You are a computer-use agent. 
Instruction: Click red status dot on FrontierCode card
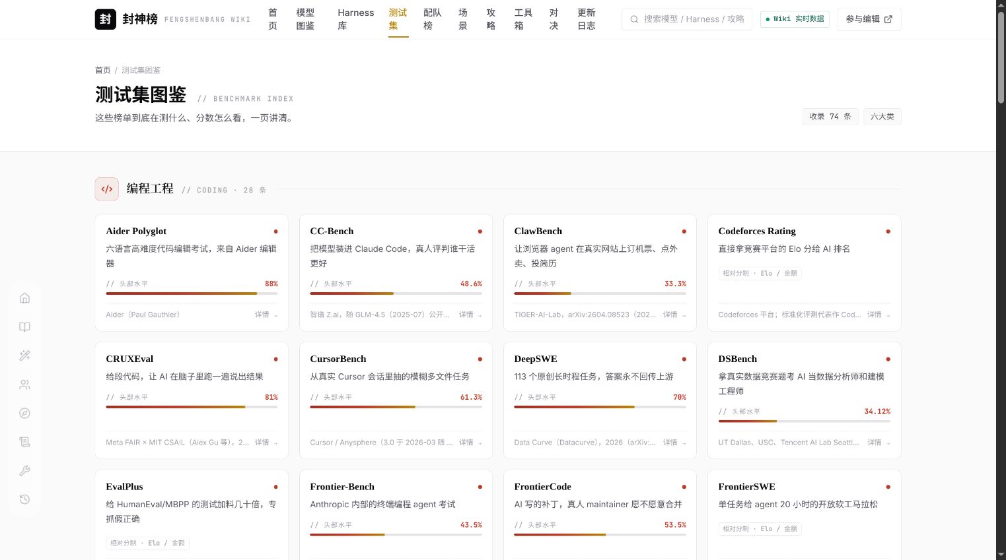click(x=684, y=487)
